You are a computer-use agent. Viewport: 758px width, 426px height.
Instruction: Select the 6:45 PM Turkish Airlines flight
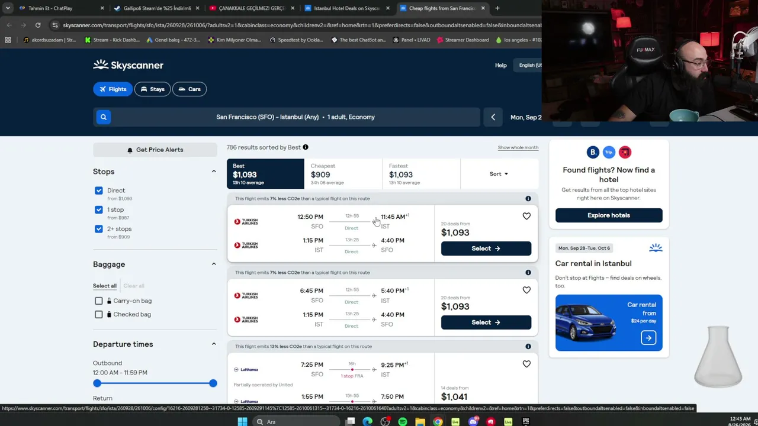click(486, 322)
